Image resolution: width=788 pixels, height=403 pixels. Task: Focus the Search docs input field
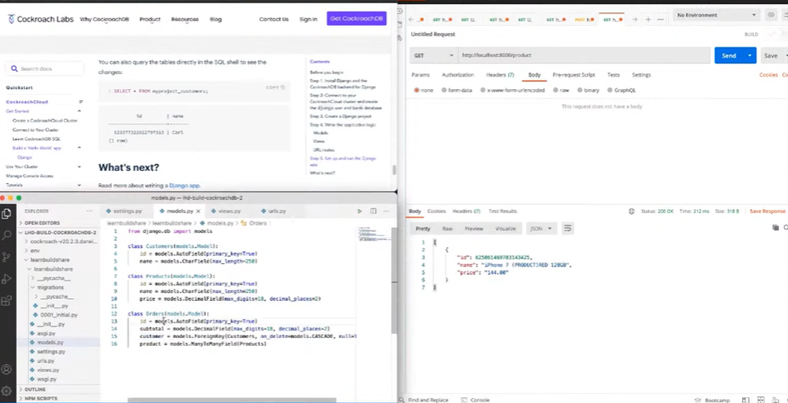[x=45, y=69]
